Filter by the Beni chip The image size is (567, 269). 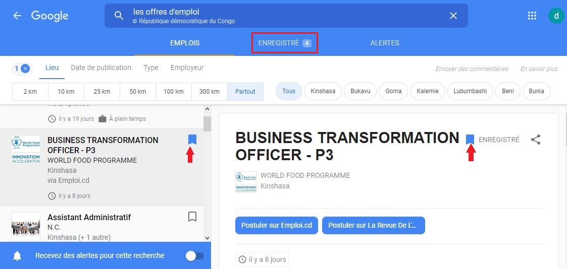(508, 91)
